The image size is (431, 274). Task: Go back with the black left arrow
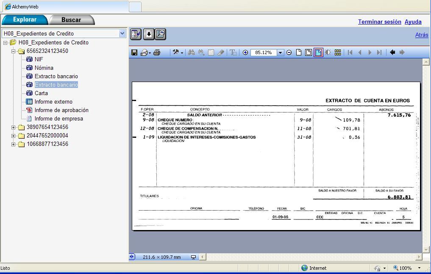(392, 52)
